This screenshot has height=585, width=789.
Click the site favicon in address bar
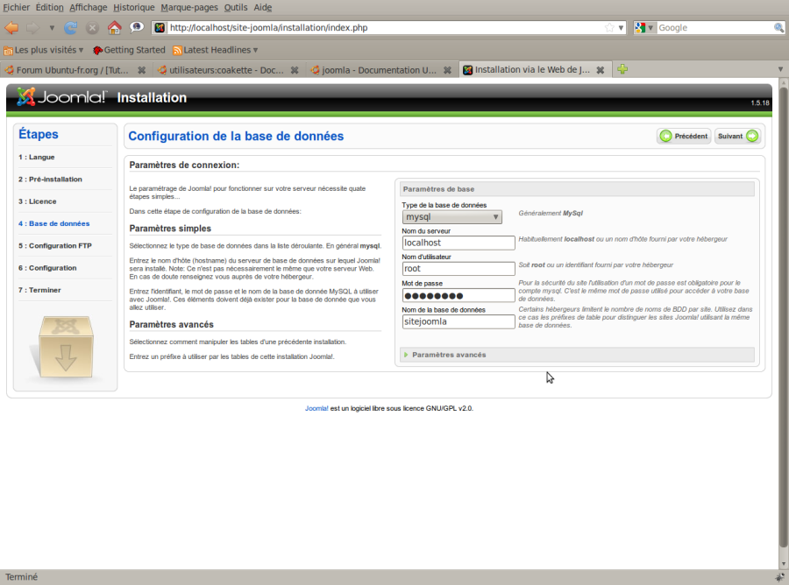160,28
